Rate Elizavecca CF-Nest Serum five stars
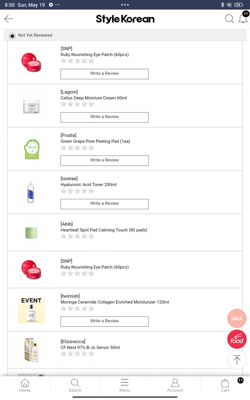Screen dimensions: 250x400 (91, 354)
